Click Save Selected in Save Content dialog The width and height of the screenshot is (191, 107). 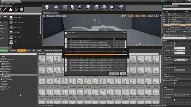coord(114,73)
